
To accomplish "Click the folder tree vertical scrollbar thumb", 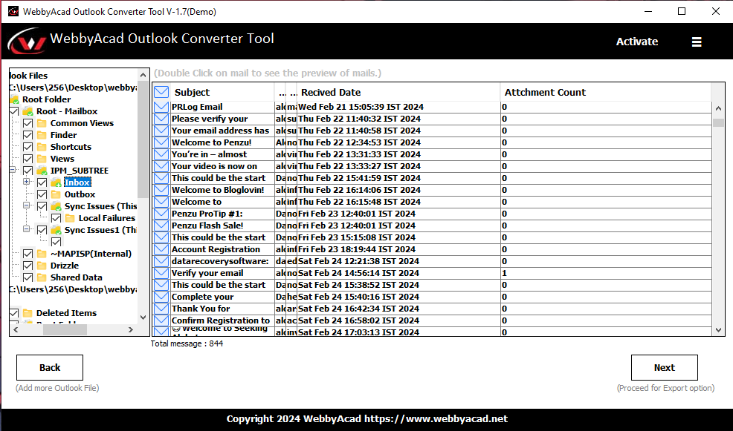I will tap(143, 139).
